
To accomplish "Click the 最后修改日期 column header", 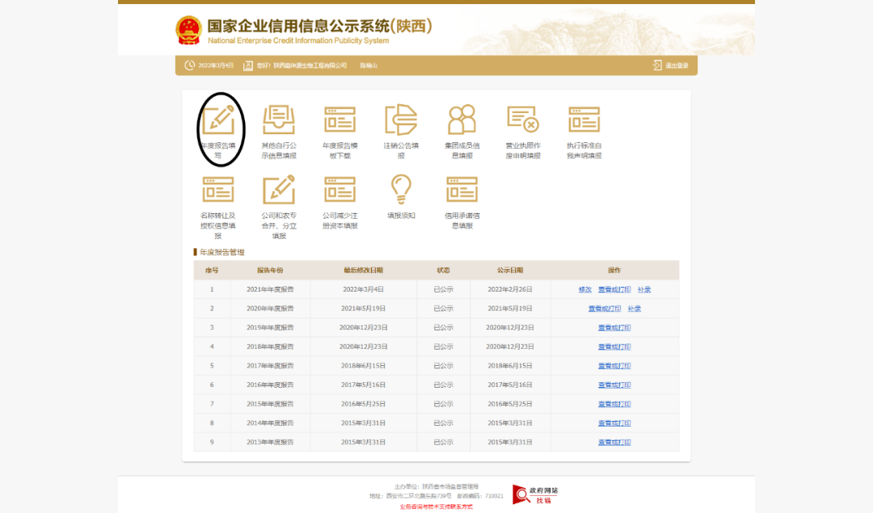I will (x=363, y=271).
